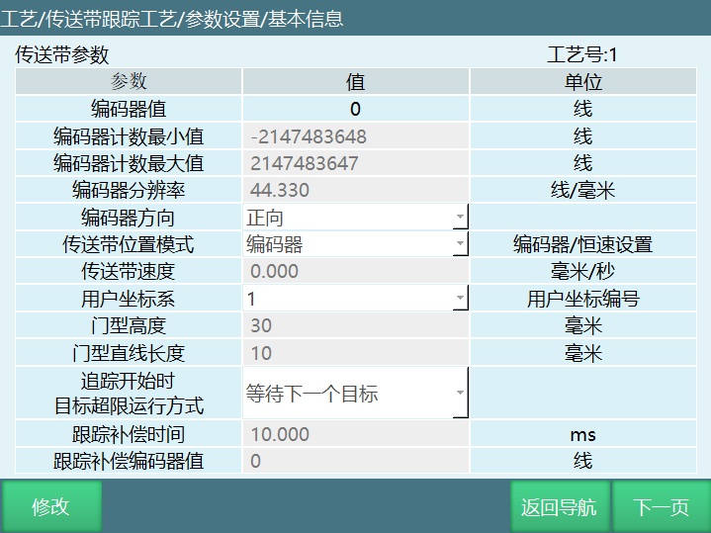Open the 编码器方向 dropdown showing 正向
This screenshot has height=533, width=711.
point(355,217)
